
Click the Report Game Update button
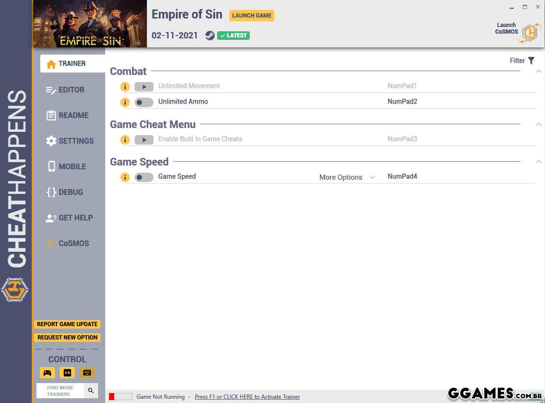(67, 324)
